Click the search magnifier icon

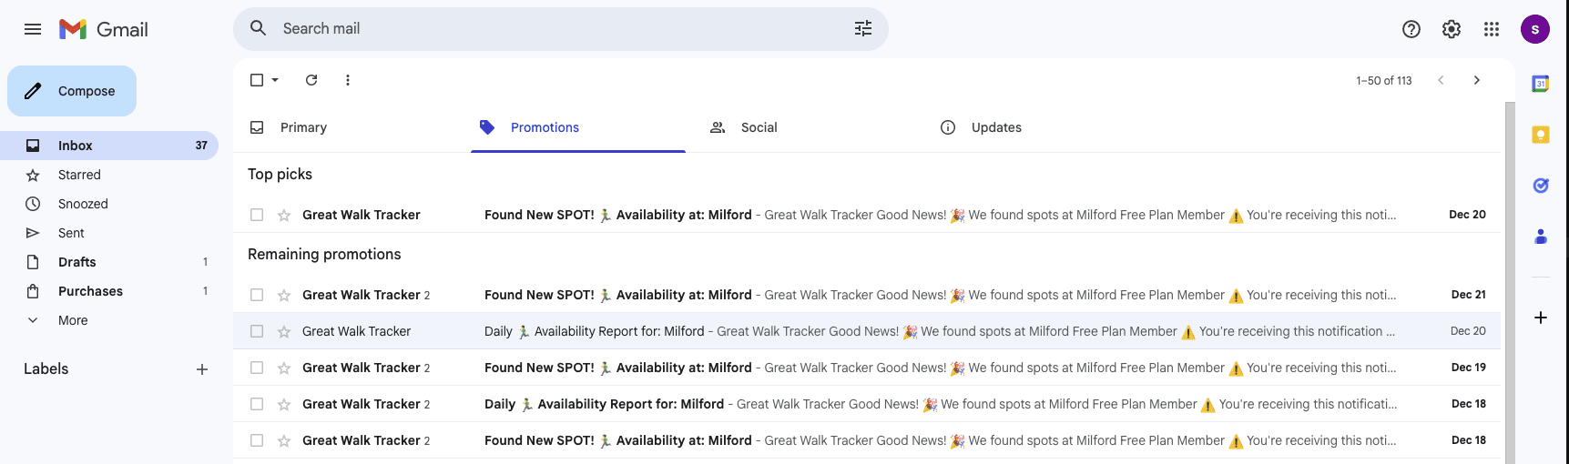click(259, 28)
